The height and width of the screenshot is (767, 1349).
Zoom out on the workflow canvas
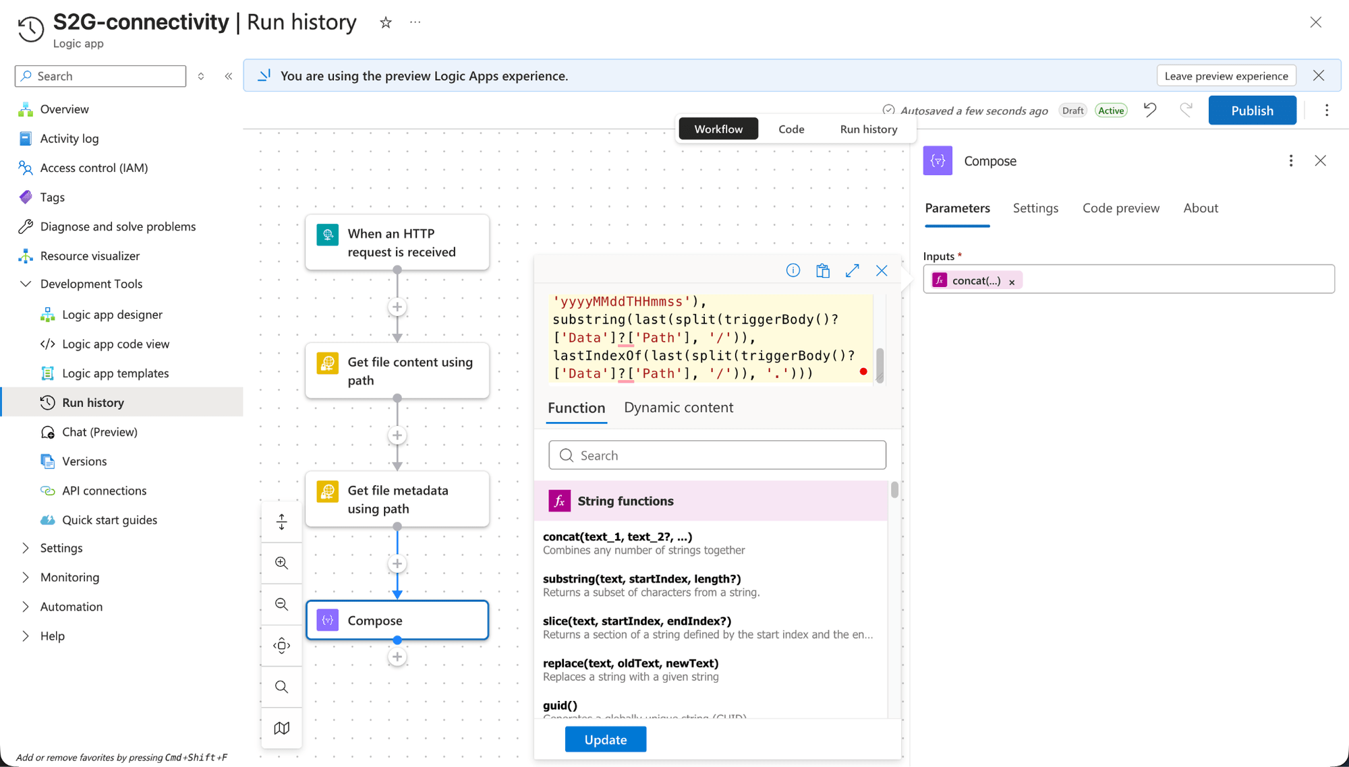click(x=282, y=604)
